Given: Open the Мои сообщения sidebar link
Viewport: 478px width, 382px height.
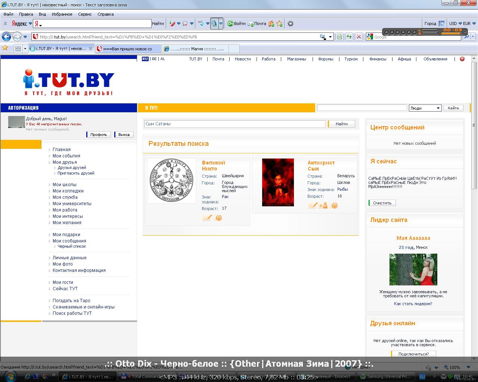Looking at the screenshot, I should 69,241.
